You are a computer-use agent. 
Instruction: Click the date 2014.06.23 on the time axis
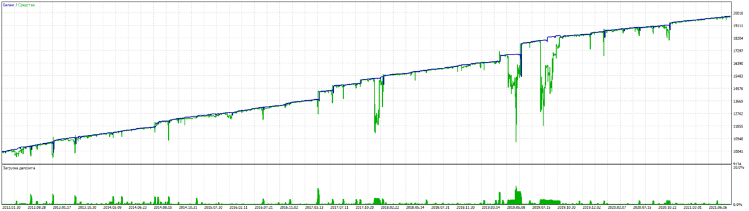[x=138, y=207]
